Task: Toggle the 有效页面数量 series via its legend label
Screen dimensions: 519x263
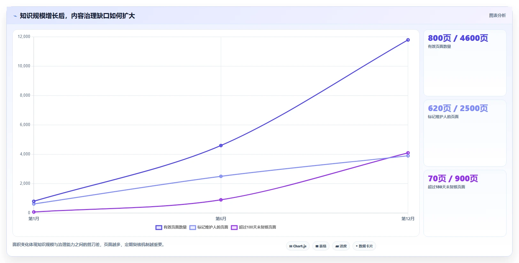Action: point(175,227)
